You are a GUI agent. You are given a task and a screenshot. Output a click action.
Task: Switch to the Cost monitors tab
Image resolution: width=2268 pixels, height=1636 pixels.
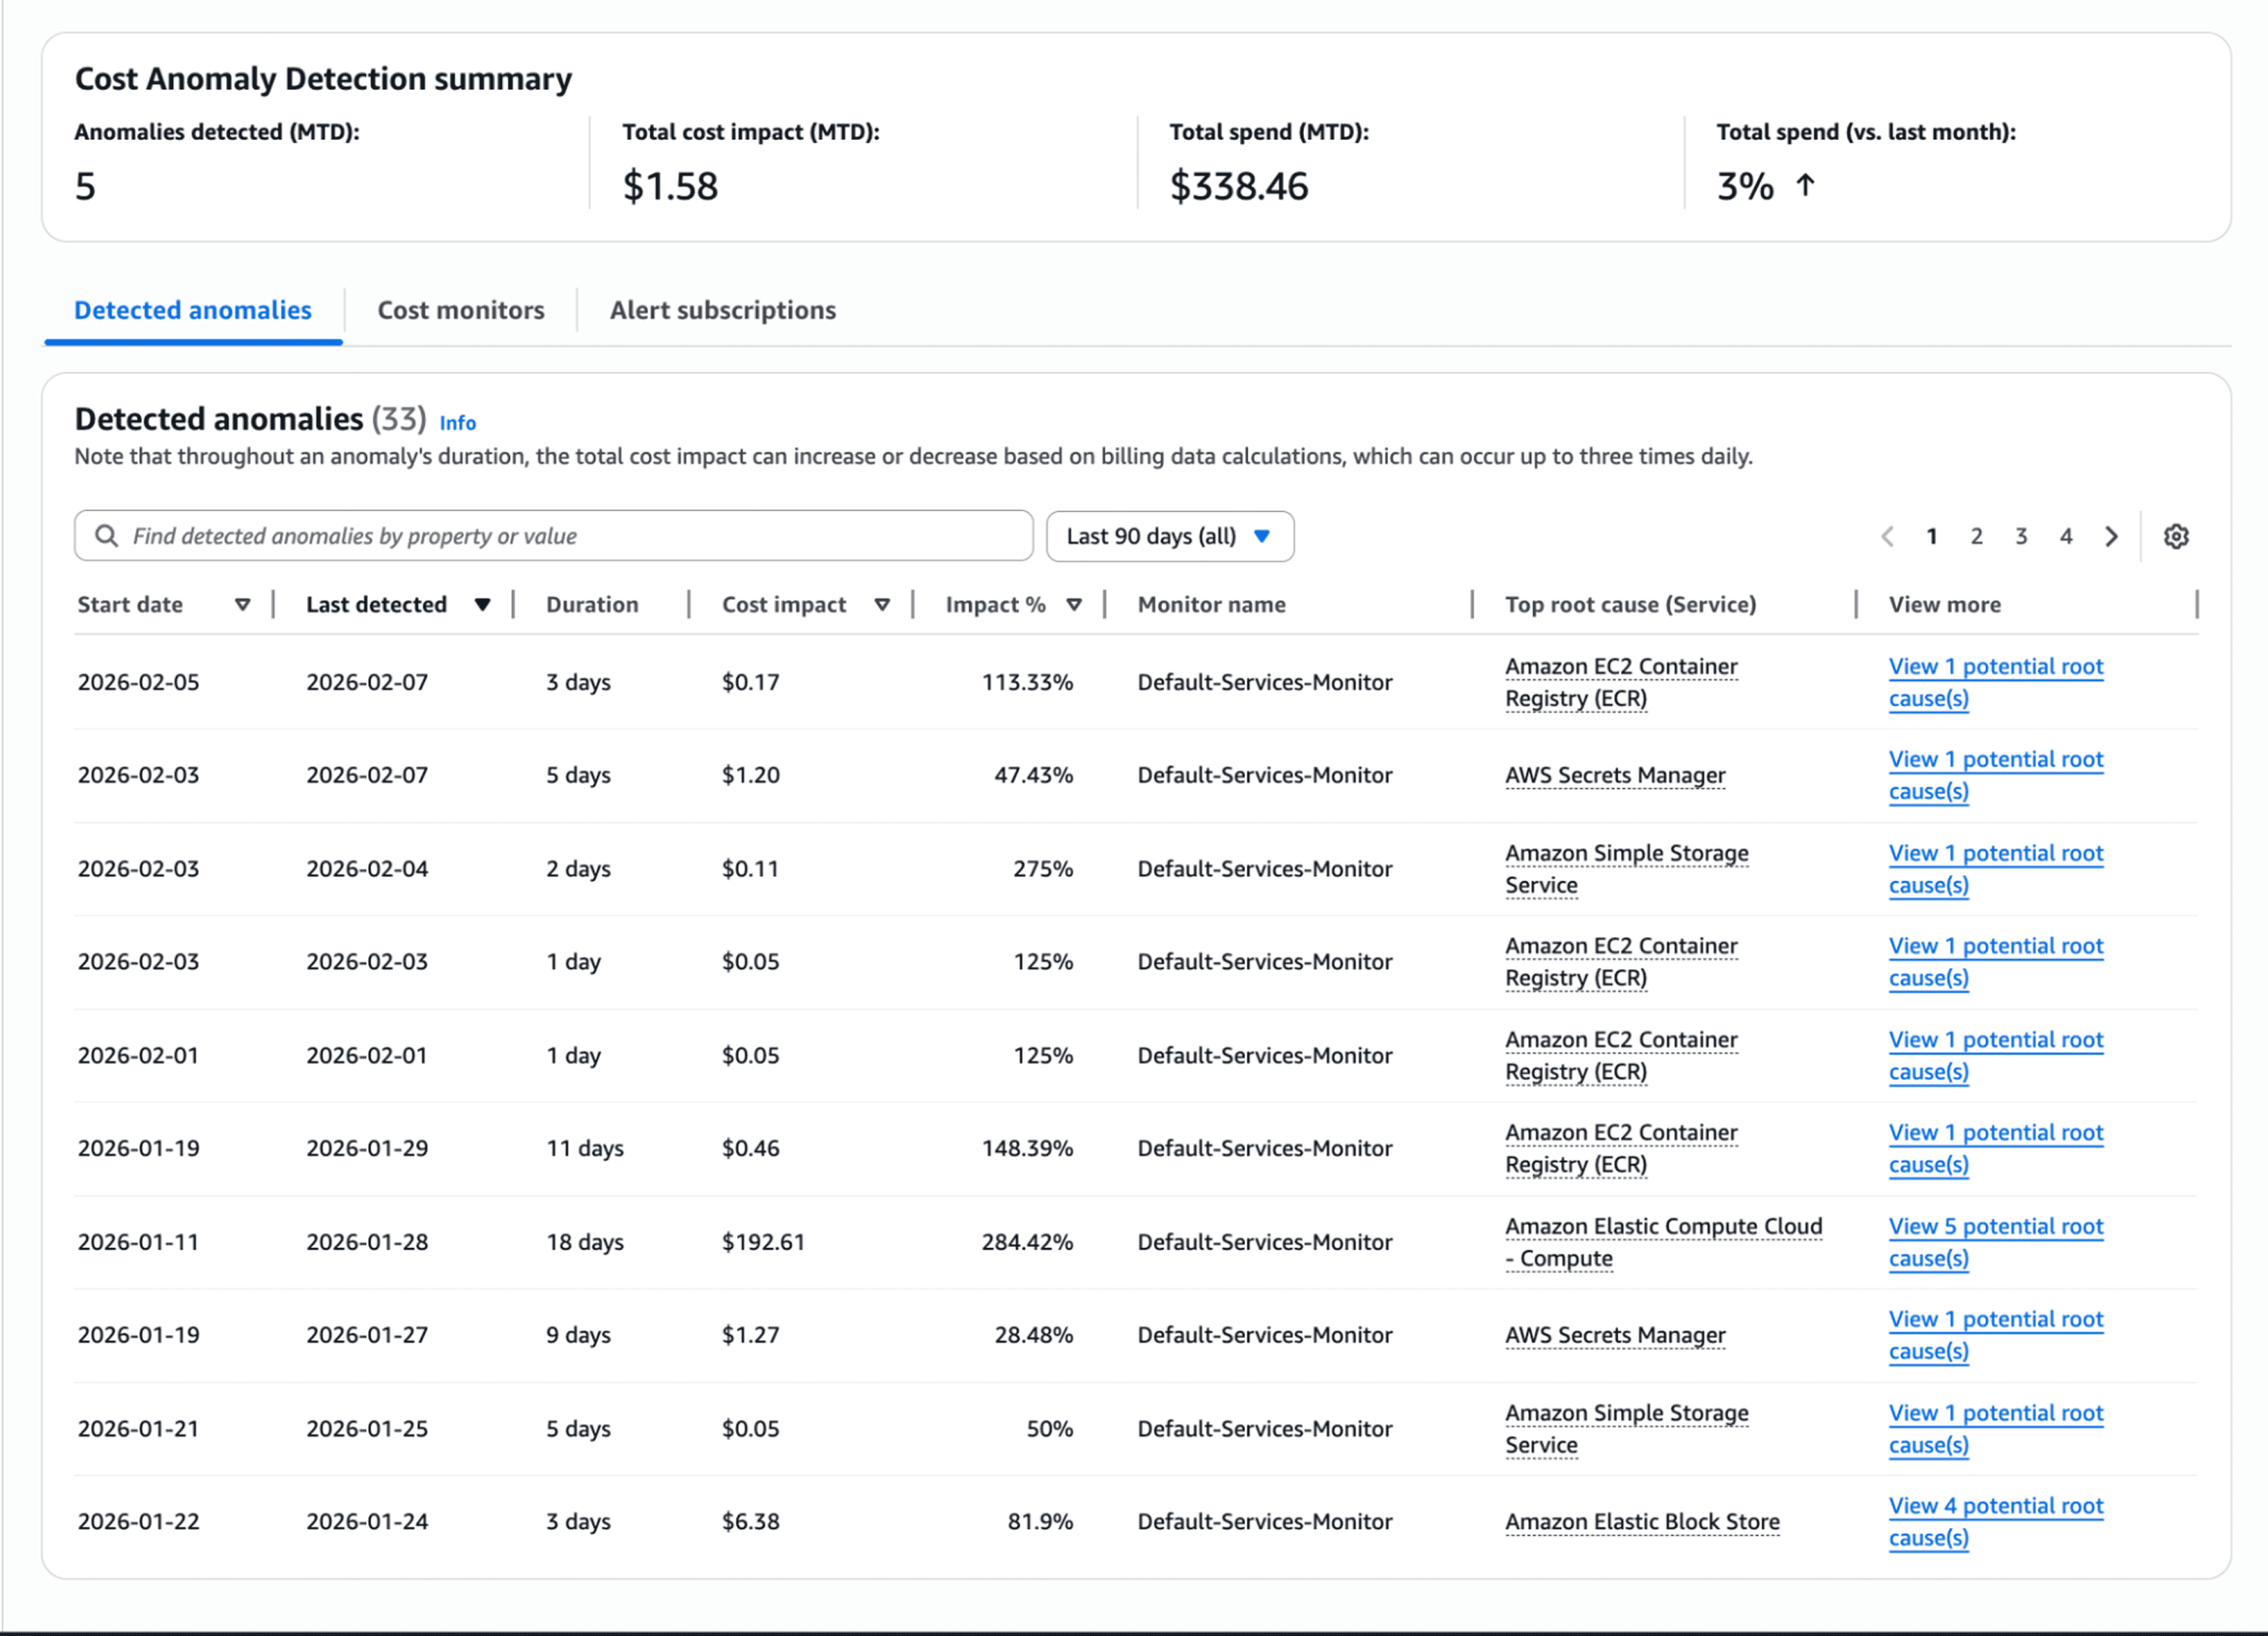[460, 310]
